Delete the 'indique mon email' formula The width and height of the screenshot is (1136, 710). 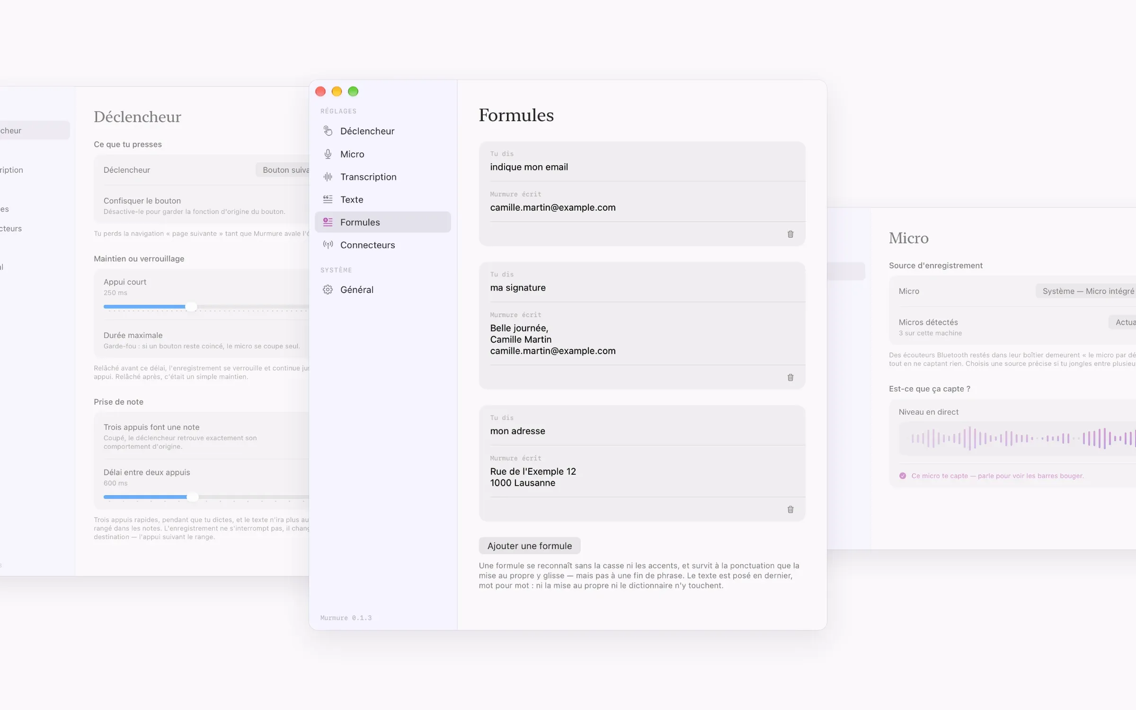(790, 234)
